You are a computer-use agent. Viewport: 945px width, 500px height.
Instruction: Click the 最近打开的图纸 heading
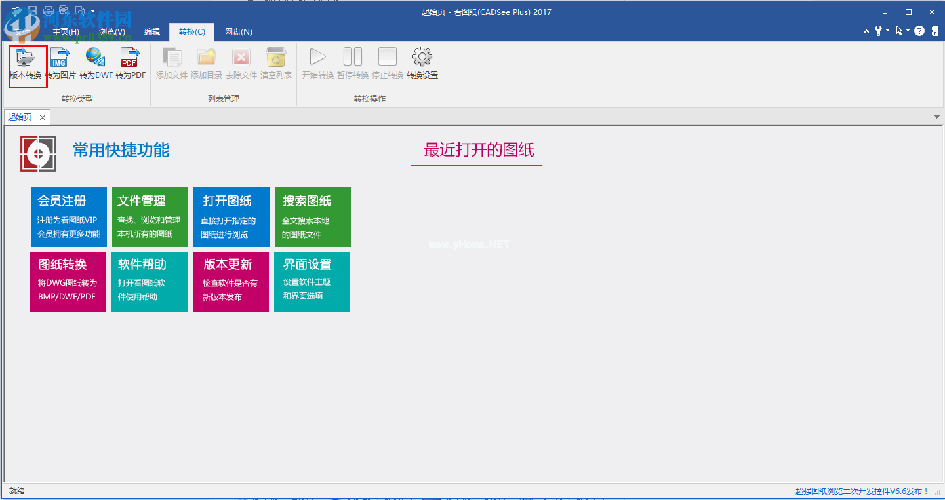tap(479, 150)
